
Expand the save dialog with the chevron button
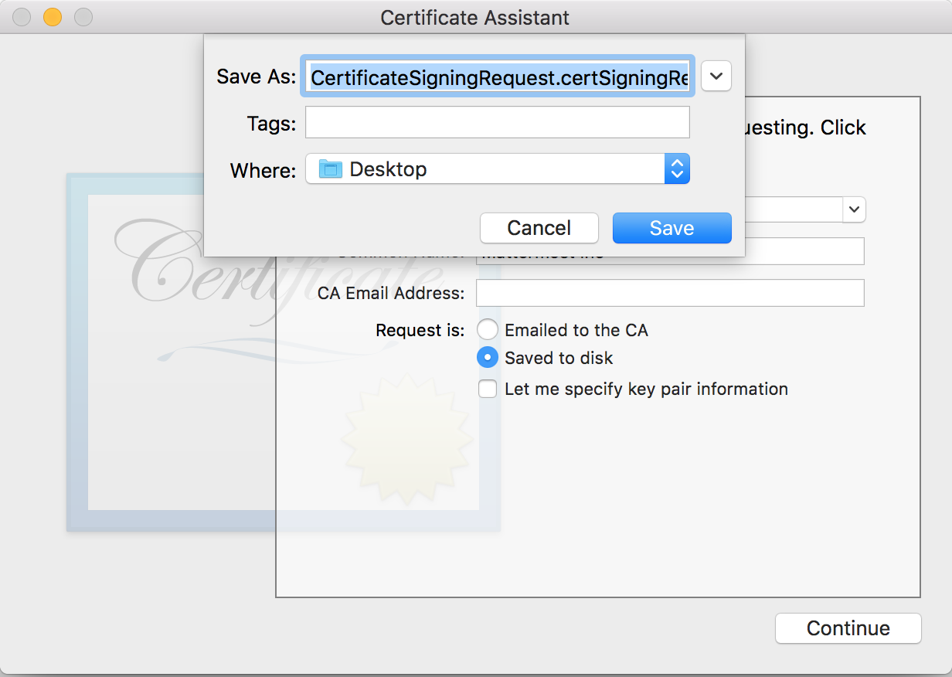tap(716, 77)
